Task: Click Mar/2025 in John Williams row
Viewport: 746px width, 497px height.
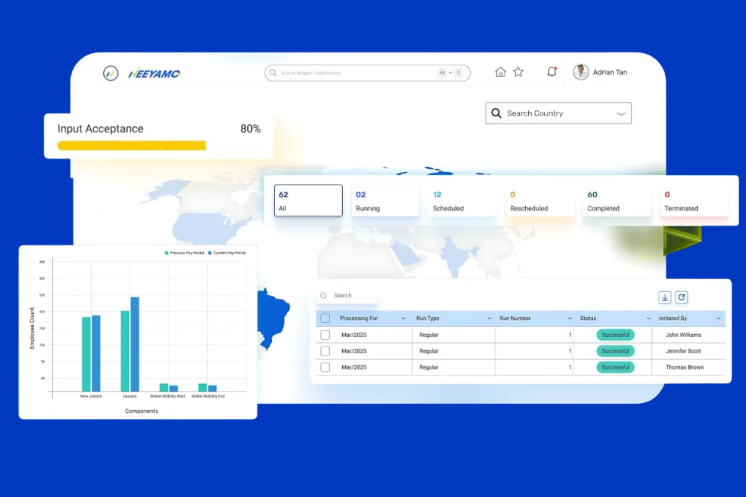Action: click(x=354, y=335)
